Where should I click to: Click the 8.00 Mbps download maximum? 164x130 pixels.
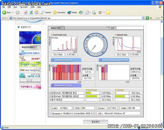pos(106,96)
